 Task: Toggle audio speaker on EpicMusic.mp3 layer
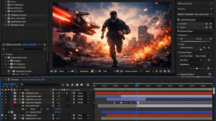67,93
